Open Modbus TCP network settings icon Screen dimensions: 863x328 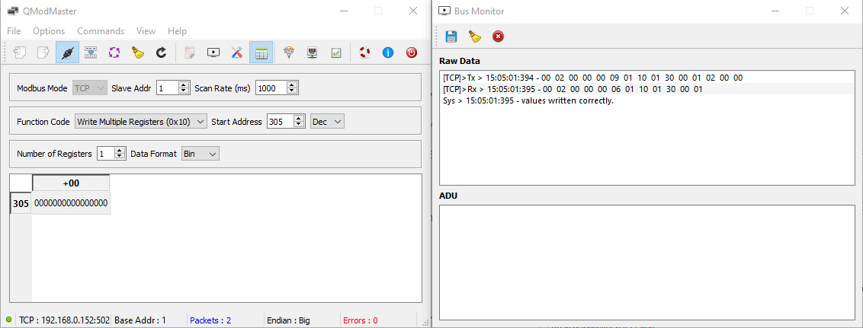click(313, 53)
